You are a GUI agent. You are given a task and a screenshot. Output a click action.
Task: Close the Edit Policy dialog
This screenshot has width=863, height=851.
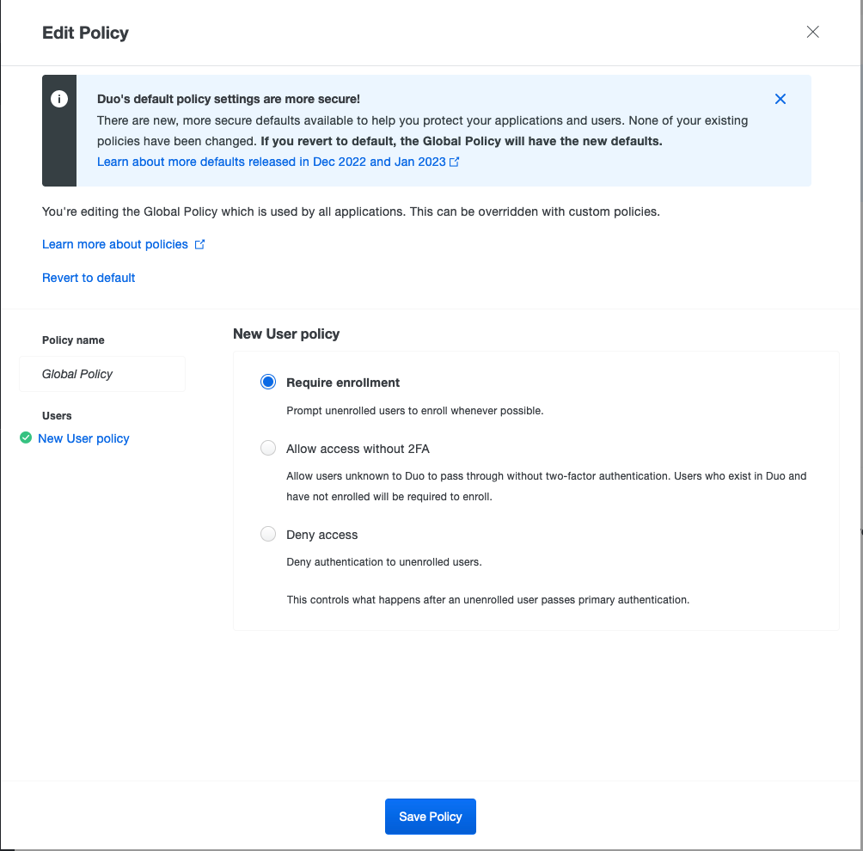point(812,32)
